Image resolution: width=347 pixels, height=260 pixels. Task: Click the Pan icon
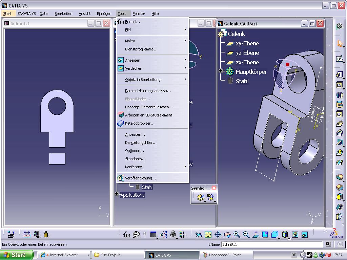[218, 234]
